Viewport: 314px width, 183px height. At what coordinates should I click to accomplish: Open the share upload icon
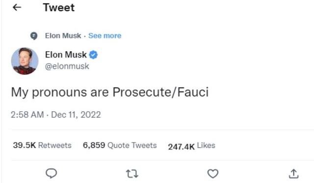coord(293,174)
